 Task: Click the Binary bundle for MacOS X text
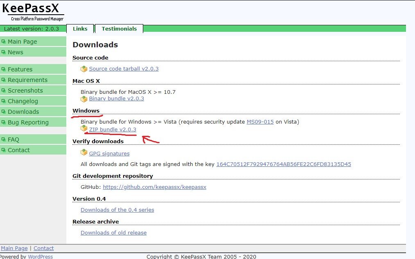pyautogui.click(x=128, y=92)
